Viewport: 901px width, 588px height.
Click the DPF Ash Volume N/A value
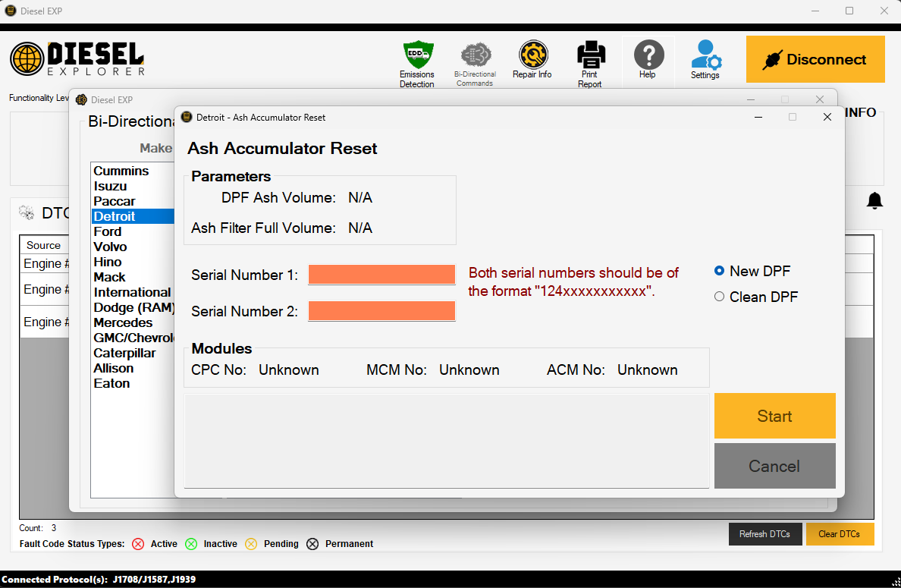[x=360, y=198]
